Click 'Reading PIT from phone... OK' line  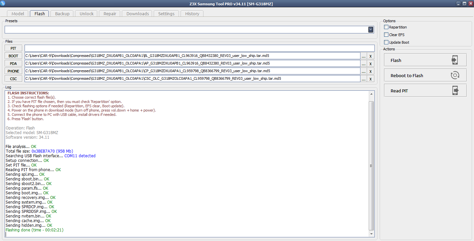(x=33, y=169)
